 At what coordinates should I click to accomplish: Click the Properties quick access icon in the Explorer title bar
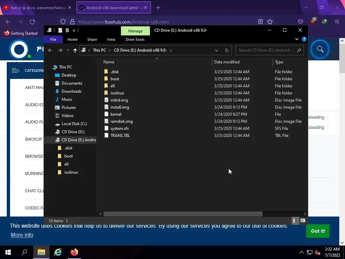[60, 30]
